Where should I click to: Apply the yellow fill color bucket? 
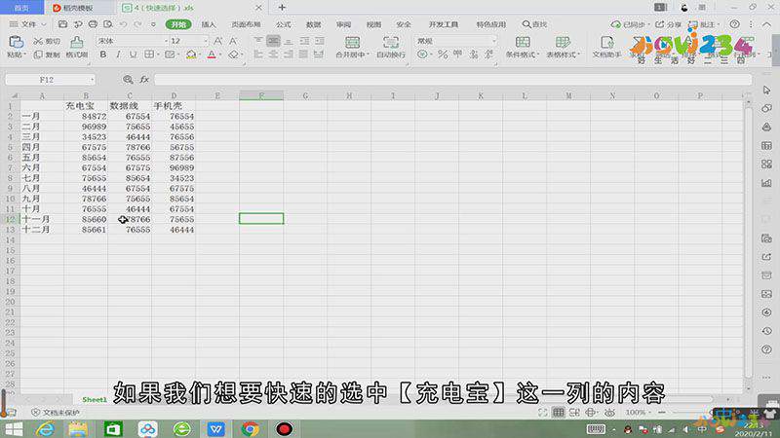point(190,55)
